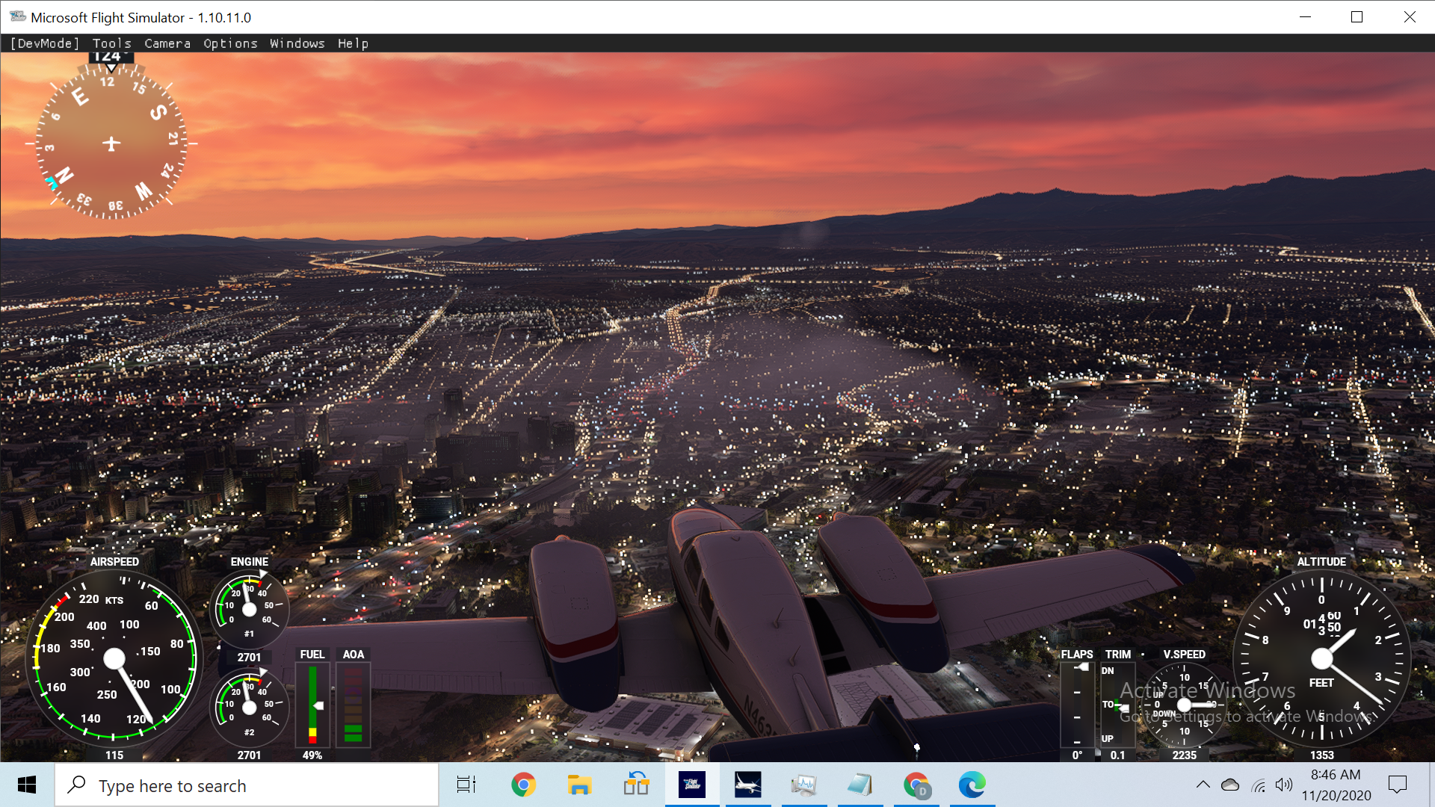The height and width of the screenshot is (807, 1435).
Task: Open the volume tray icon
Action: point(1284,785)
